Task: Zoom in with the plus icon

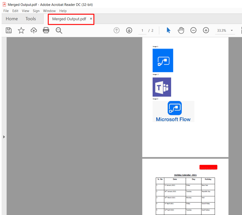Action: tap(206, 30)
